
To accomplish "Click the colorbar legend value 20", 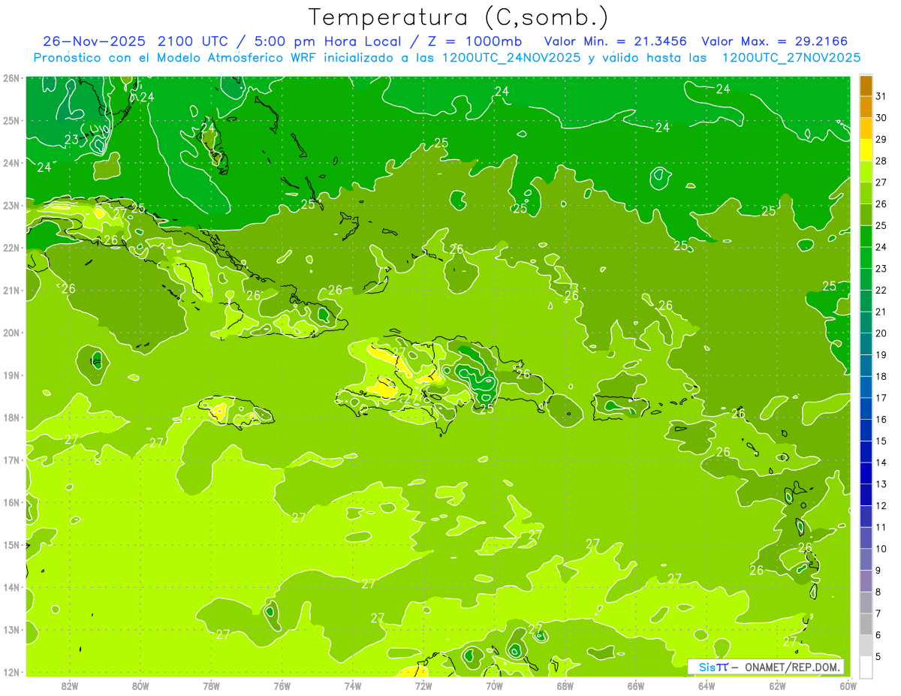I will [881, 333].
